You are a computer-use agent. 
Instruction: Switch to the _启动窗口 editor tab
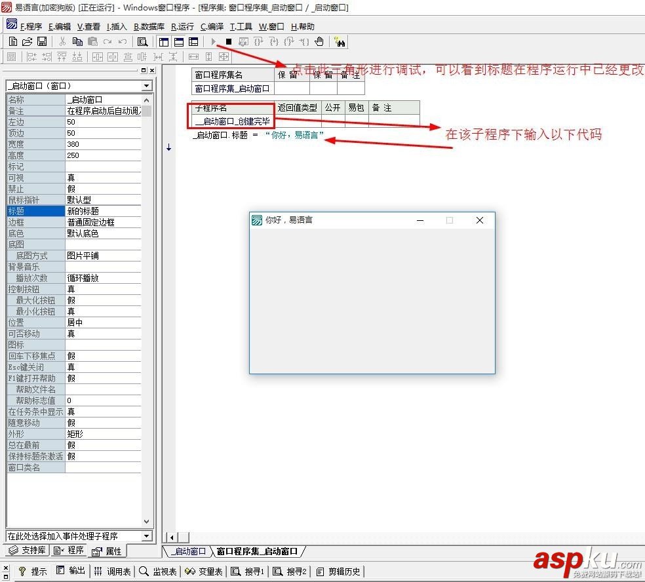(x=187, y=551)
